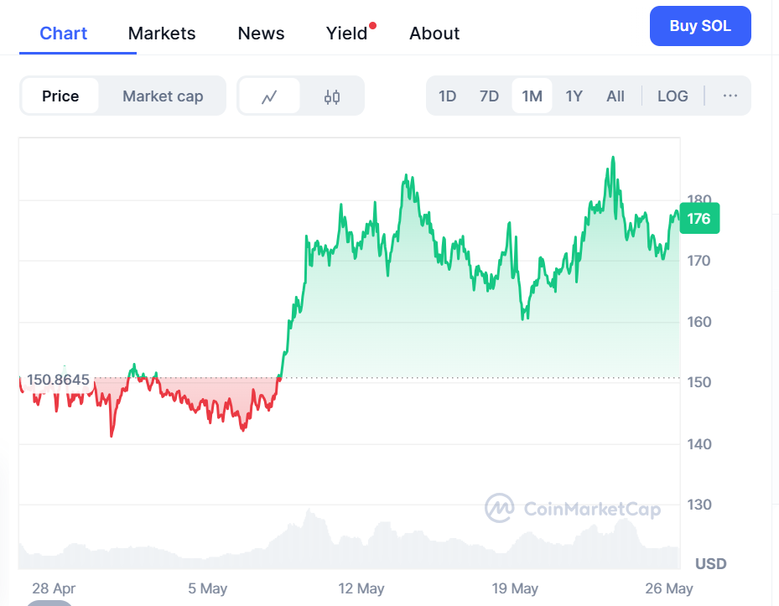The width and height of the screenshot is (779, 606).
Task: Click the 130 price axis label
Action: click(699, 505)
